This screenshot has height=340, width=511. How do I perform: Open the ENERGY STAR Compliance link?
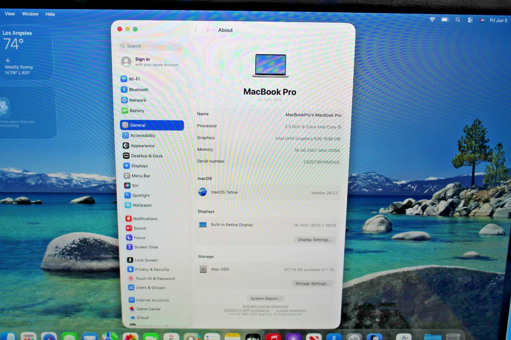tap(247, 310)
